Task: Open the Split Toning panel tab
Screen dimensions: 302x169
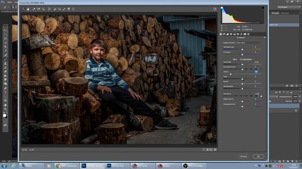Action: pos(235,34)
